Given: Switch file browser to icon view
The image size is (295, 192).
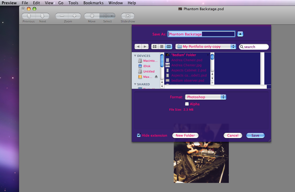Looking at the screenshot, I should click(x=155, y=46).
